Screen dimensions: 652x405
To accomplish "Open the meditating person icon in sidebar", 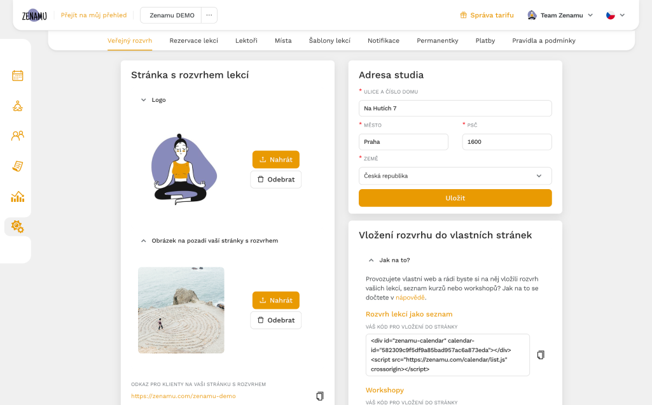I will click(17, 106).
